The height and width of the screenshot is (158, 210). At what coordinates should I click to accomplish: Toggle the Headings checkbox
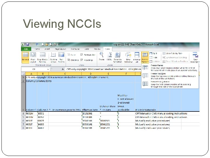coord(87,60)
